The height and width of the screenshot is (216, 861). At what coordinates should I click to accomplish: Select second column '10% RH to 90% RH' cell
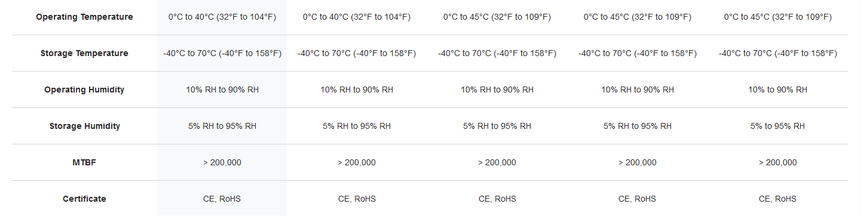(357, 90)
